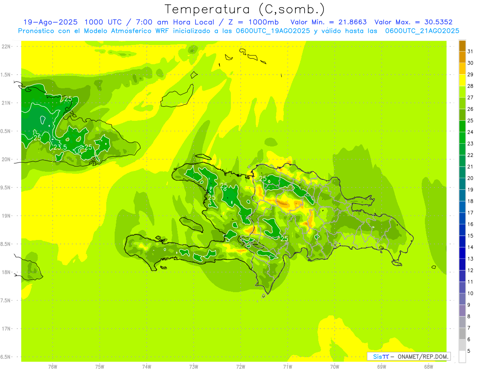Viewport: 481px width, 372px height.
Task: Click the '74W' longitude label
Action: click(147, 366)
